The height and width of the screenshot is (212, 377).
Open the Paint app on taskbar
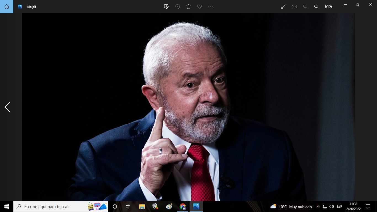pyautogui.click(x=169, y=206)
